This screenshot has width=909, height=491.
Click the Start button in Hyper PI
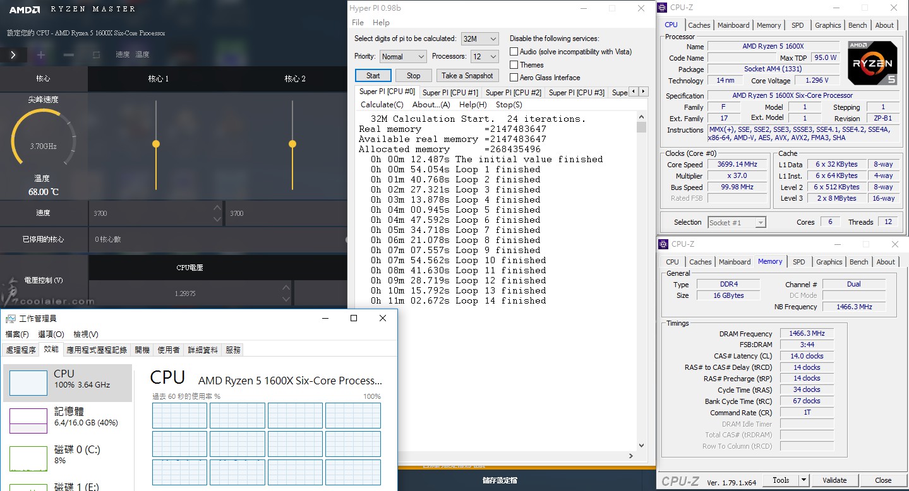click(x=373, y=75)
